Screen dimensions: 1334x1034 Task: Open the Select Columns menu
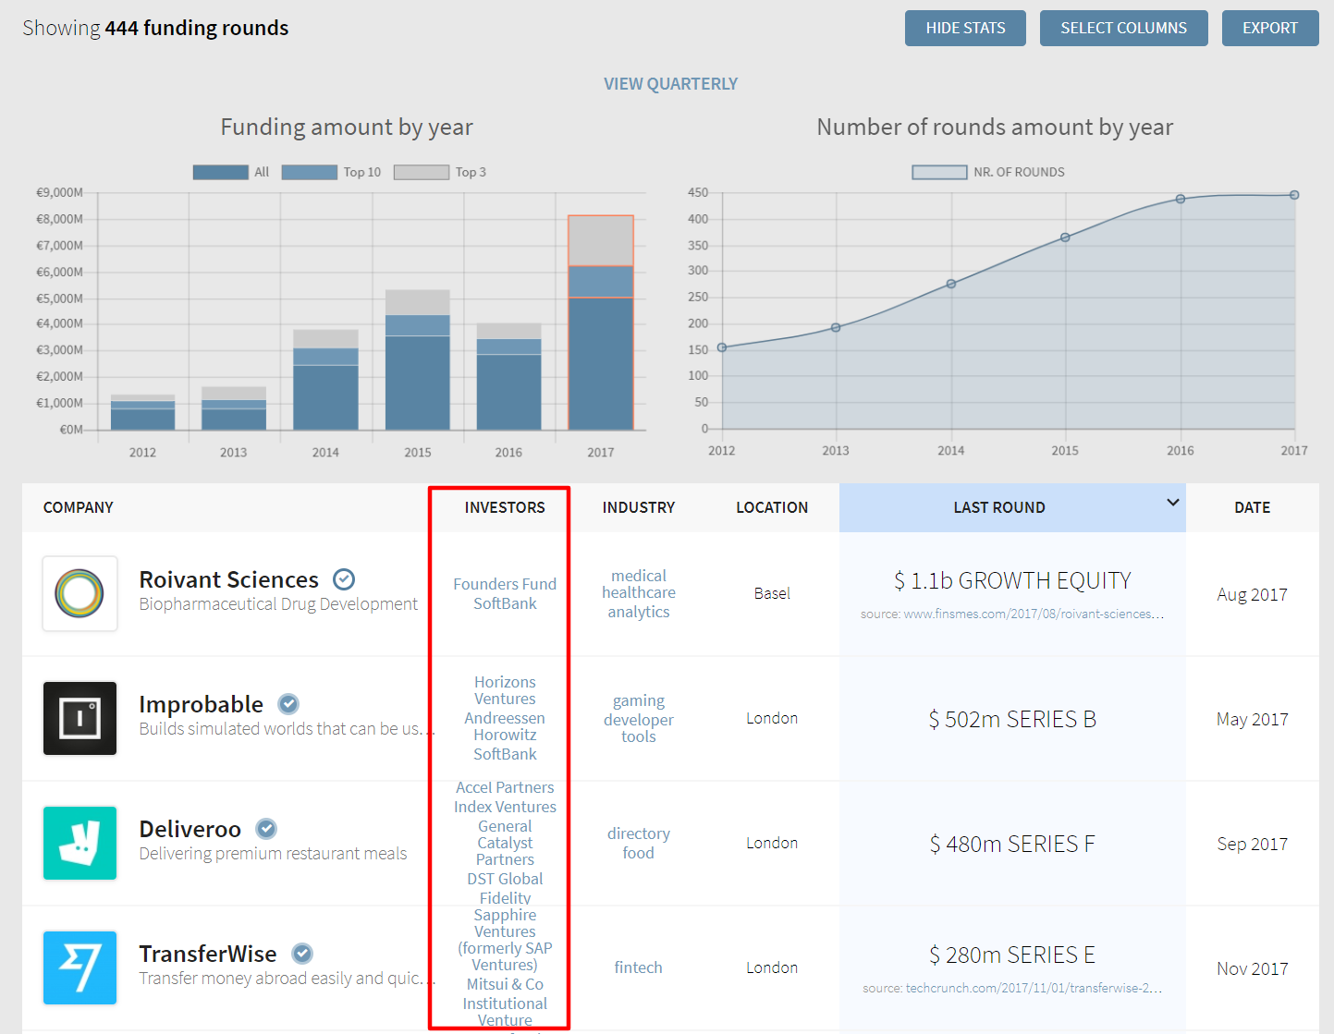[1123, 28]
